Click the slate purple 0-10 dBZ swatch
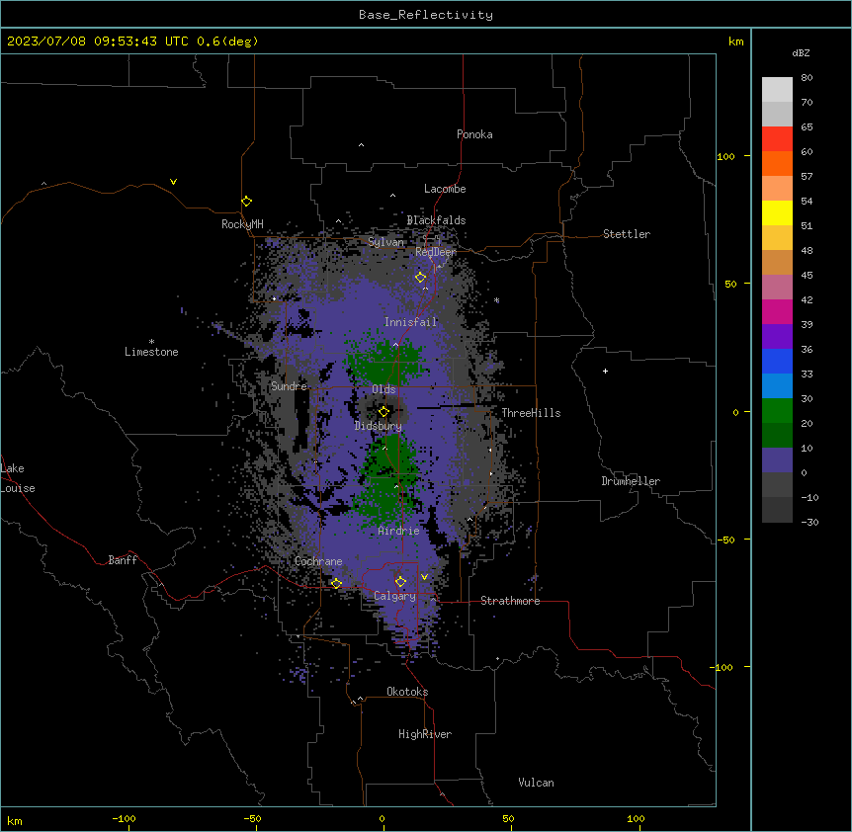 777,460
